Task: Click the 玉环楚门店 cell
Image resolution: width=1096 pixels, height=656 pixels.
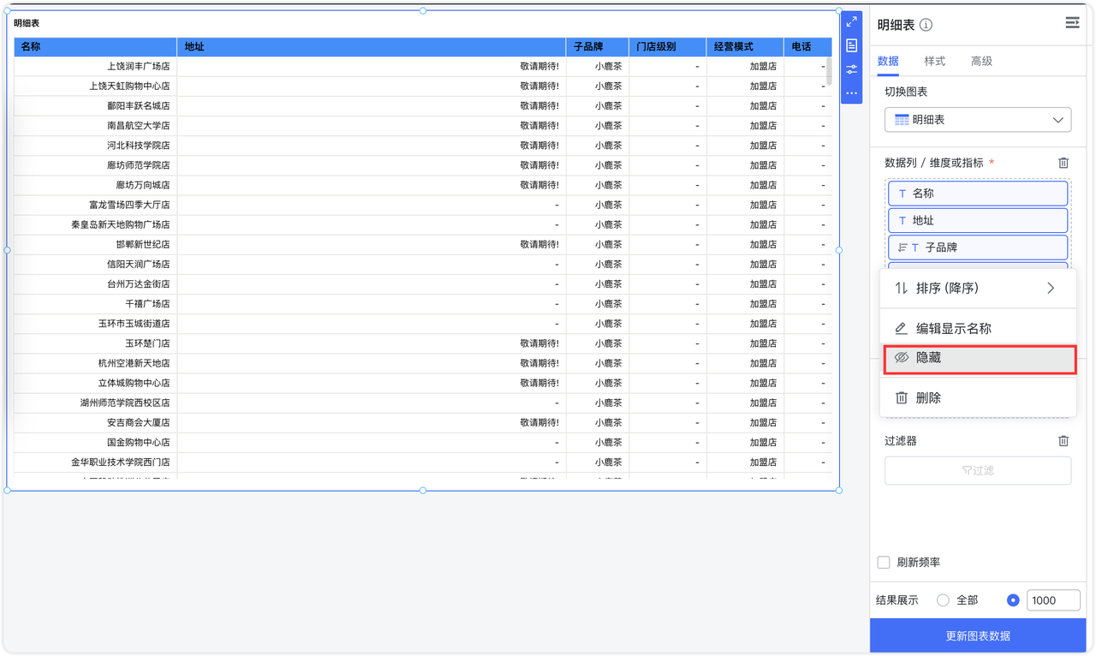Action: tap(95, 343)
